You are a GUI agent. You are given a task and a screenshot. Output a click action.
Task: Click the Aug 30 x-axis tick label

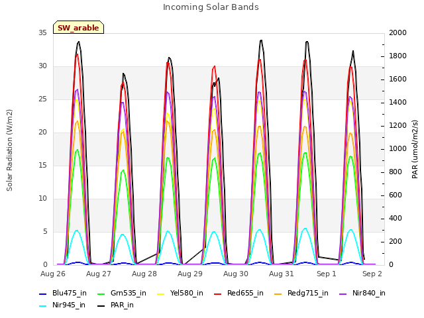[236, 274]
